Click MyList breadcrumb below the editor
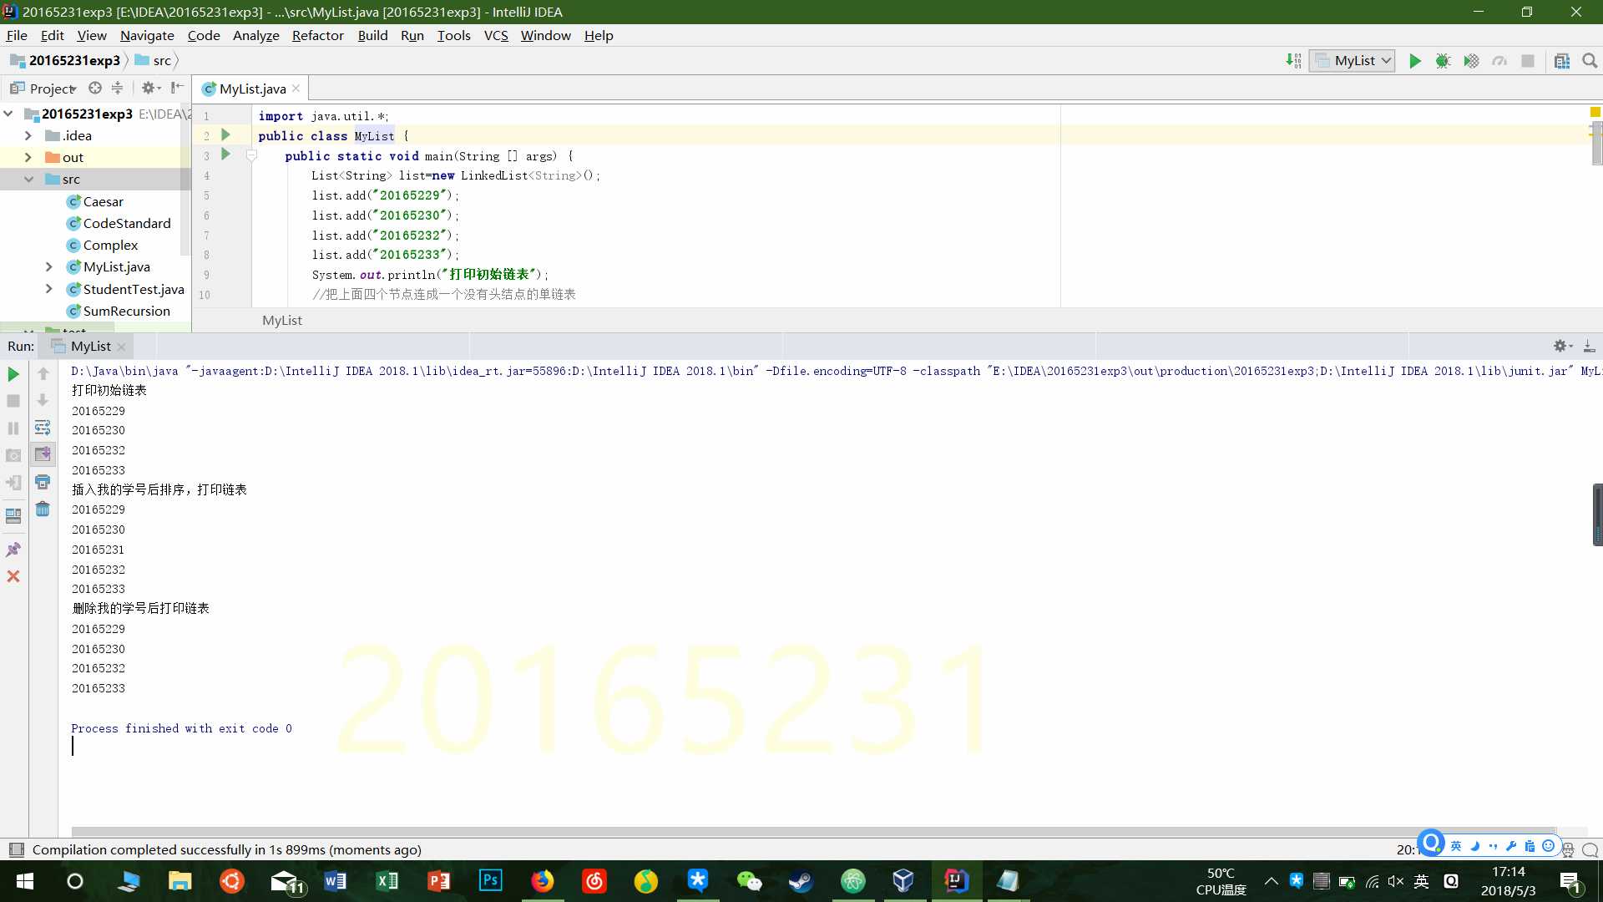The height and width of the screenshot is (902, 1603). (x=282, y=320)
